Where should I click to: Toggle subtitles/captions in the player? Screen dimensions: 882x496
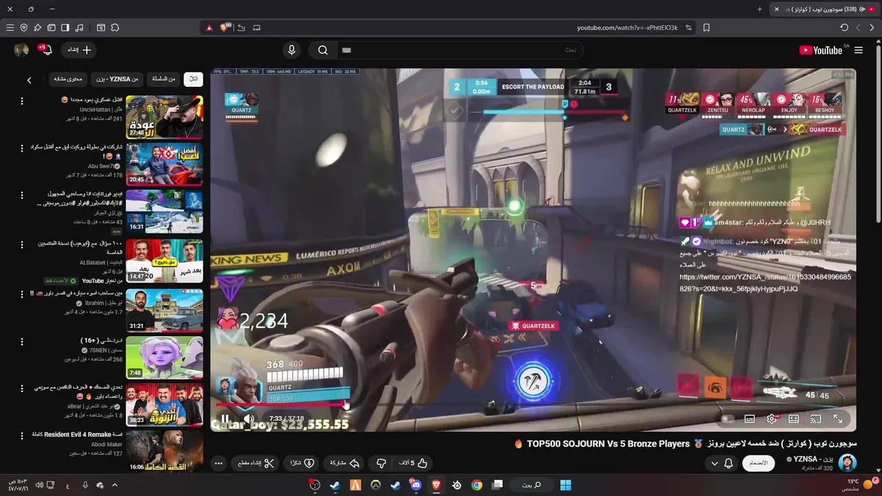[x=750, y=418]
